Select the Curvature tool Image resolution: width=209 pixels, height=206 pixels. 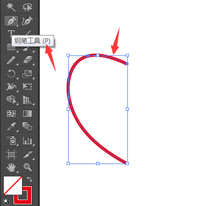coord(27,21)
